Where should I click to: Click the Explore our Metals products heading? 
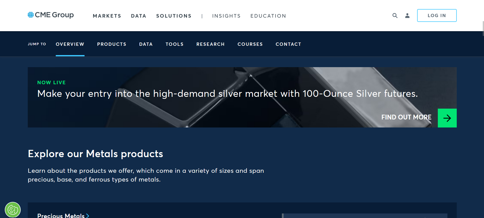pos(95,154)
